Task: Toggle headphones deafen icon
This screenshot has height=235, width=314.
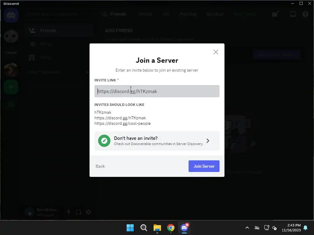Action: (78, 212)
